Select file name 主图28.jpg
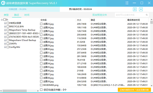The height and width of the screenshot is (93, 153). click(x=48, y=42)
